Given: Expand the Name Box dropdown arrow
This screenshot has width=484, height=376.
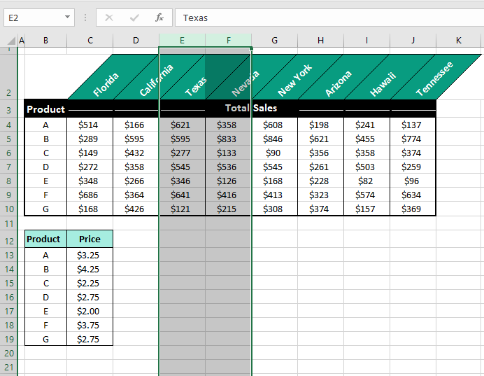Looking at the screenshot, I should tap(67, 18).
